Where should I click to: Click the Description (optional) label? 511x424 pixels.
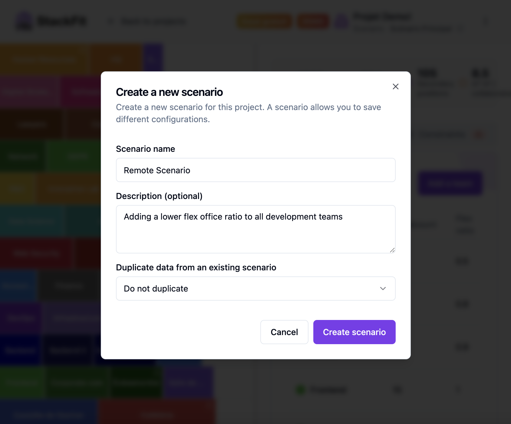coord(159,196)
